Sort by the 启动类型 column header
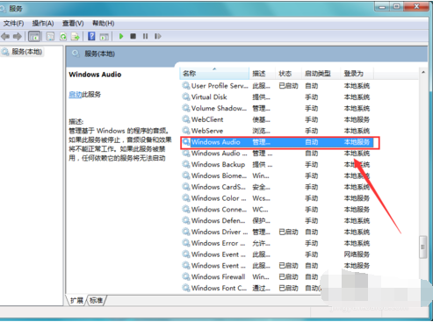 pyautogui.click(x=321, y=74)
